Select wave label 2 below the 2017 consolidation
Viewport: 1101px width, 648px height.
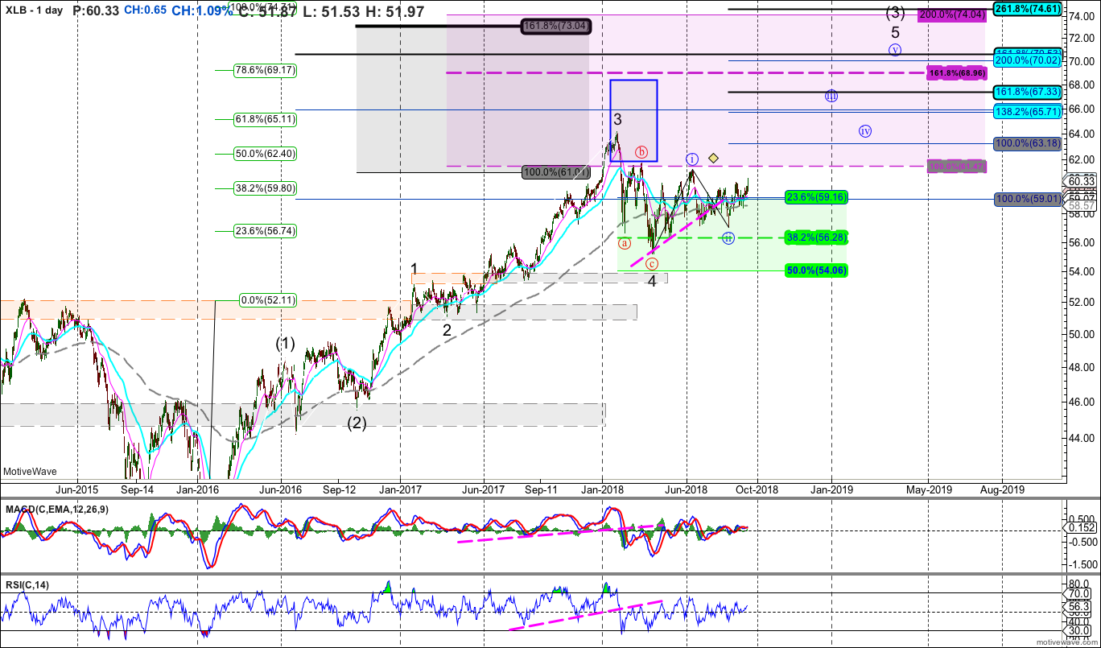coord(447,329)
